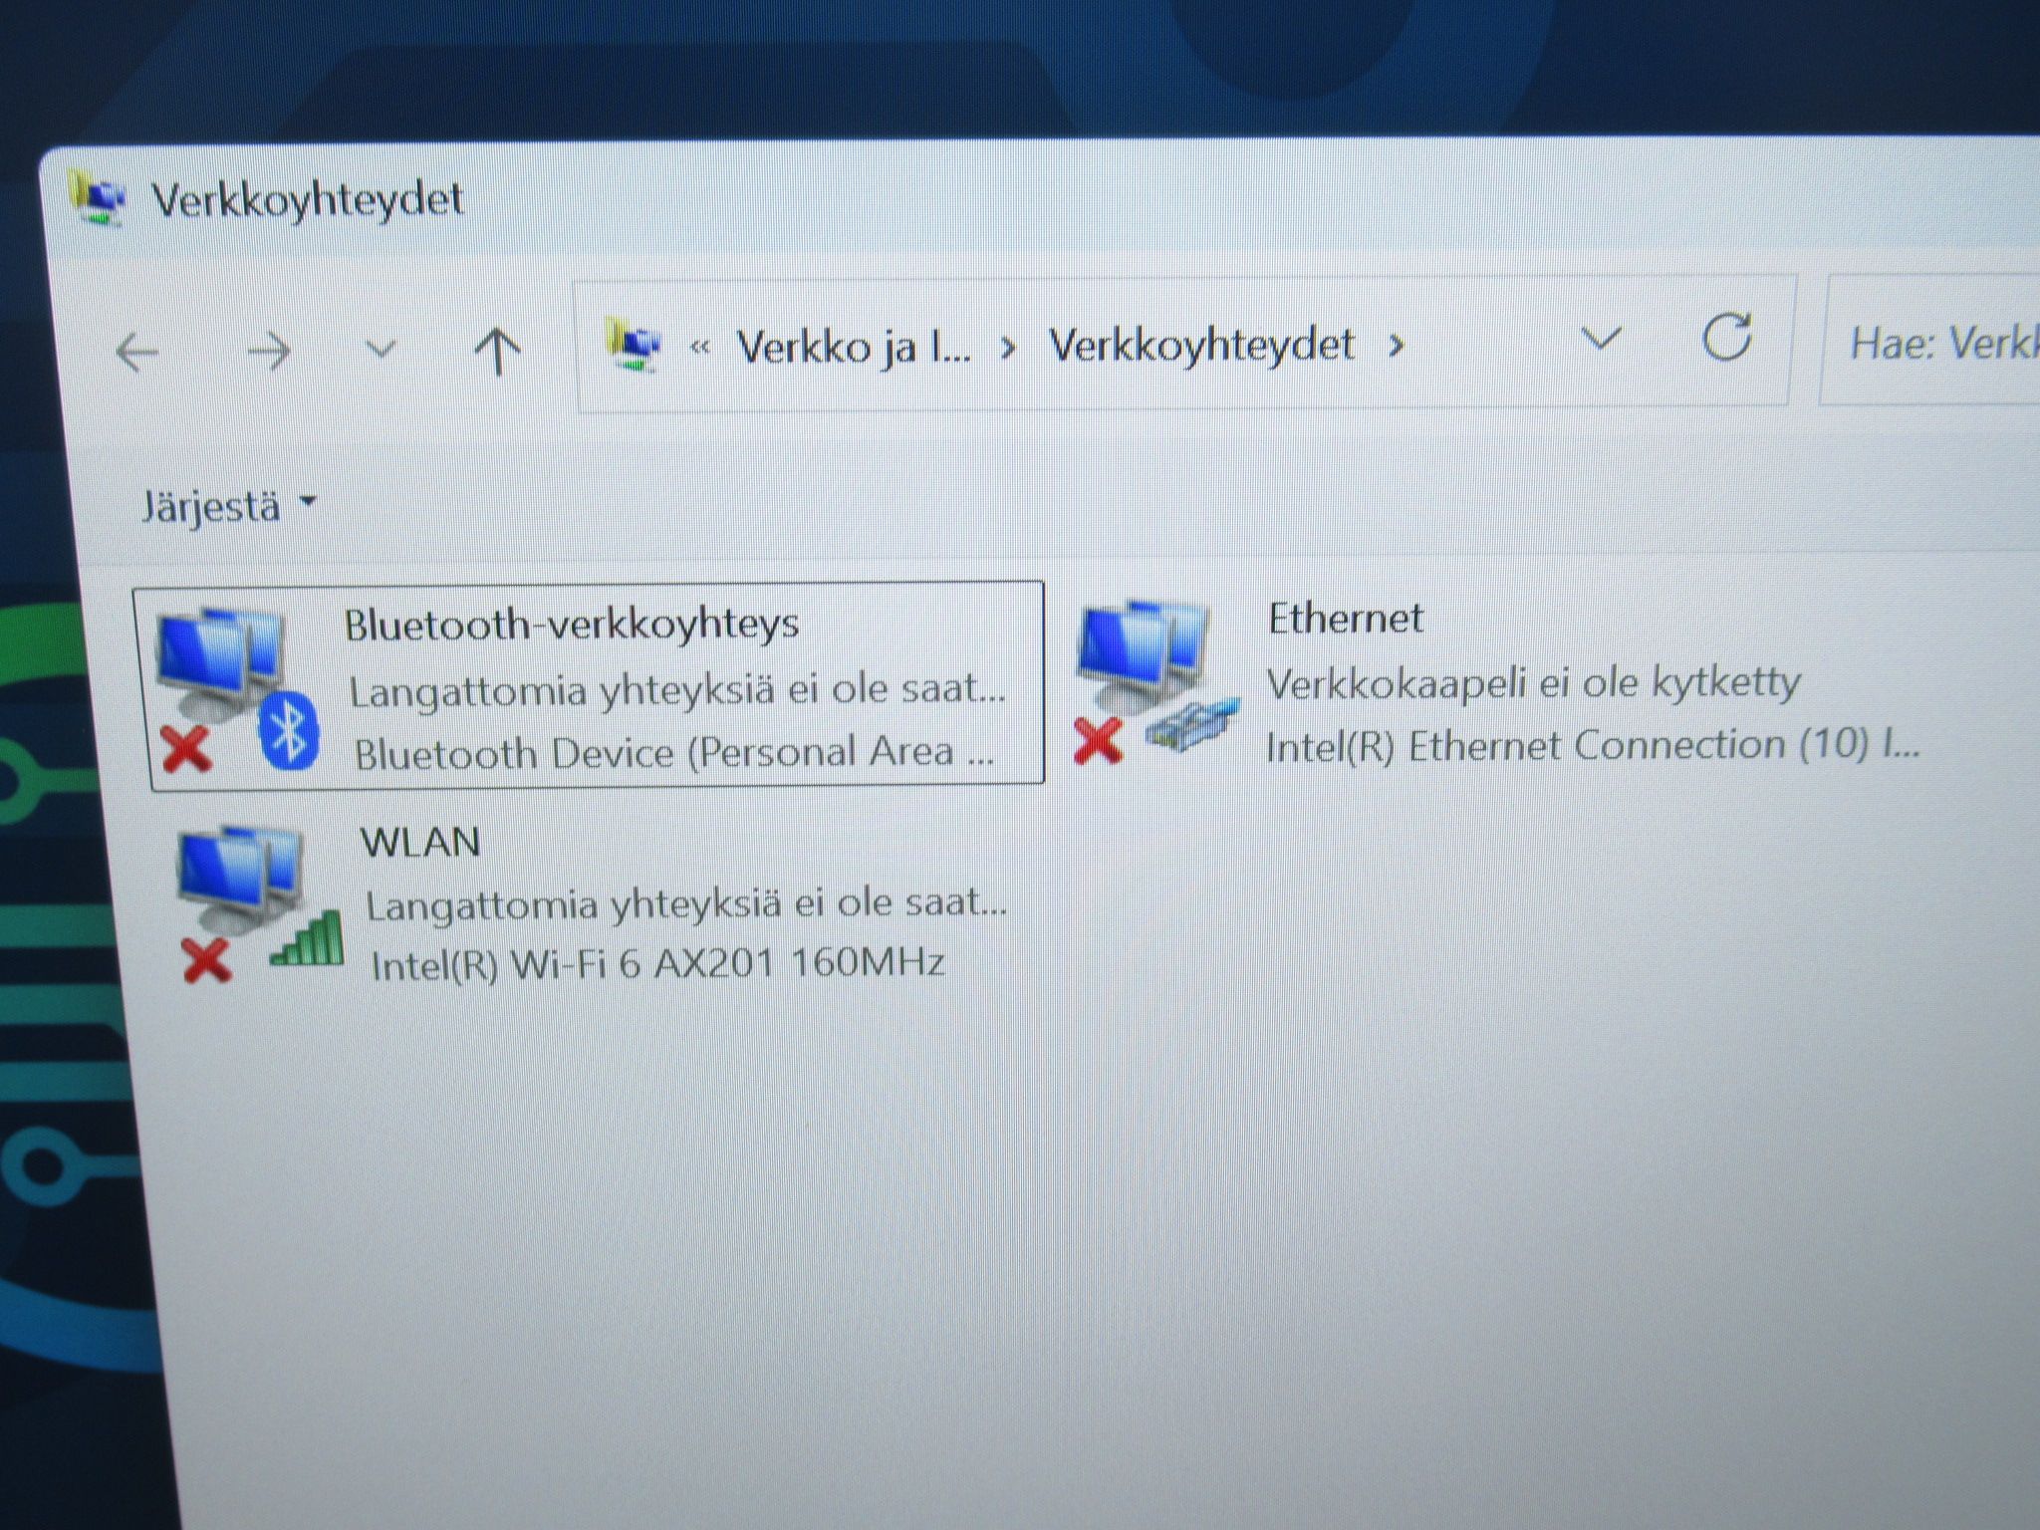Select the Bluetooth-verkkoyhteys adapter icon
Screen dimensions: 2040x1530
click(x=237, y=689)
